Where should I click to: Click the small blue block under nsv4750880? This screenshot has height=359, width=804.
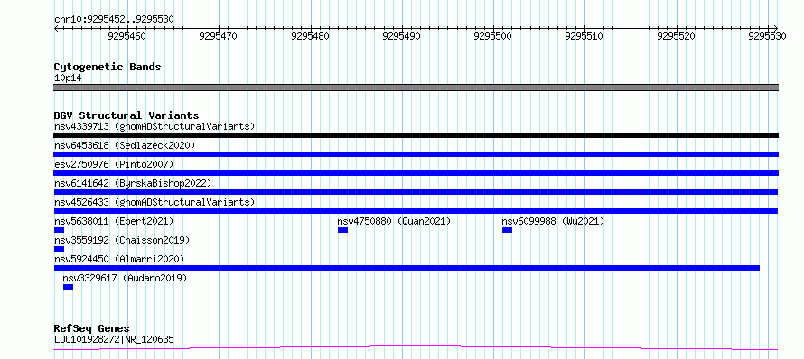click(342, 230)
